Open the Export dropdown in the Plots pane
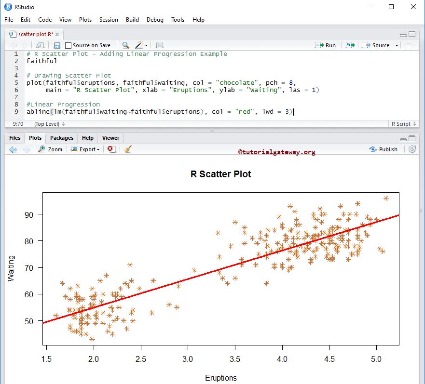This screenshot has width=425, height=384. [x=85, y=149]
